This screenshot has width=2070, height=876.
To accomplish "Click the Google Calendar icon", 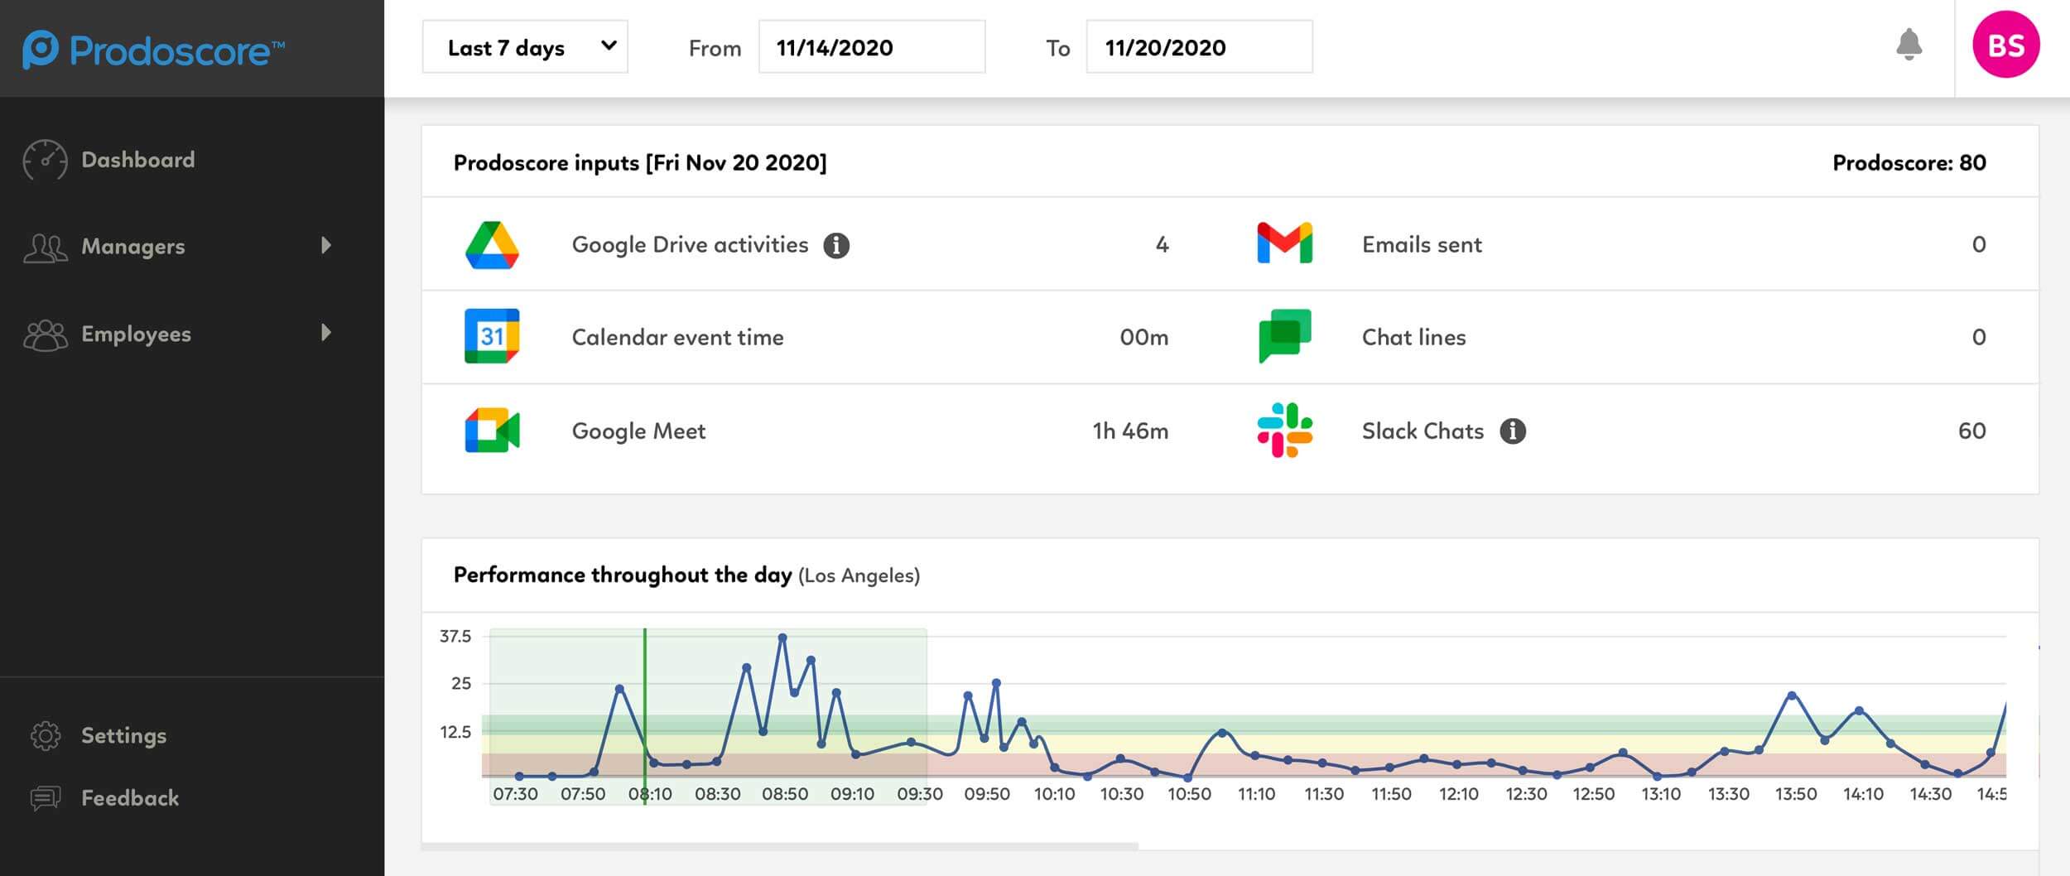I will pos(492,336).
